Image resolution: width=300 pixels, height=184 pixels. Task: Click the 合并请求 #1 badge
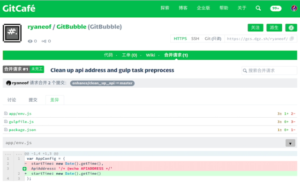coord(16,69)
